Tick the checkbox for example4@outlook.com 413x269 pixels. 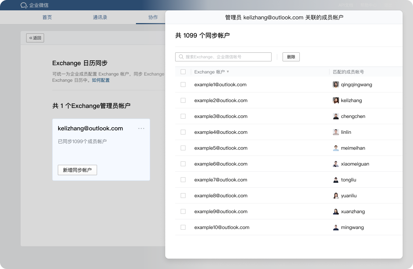[183, 132]
